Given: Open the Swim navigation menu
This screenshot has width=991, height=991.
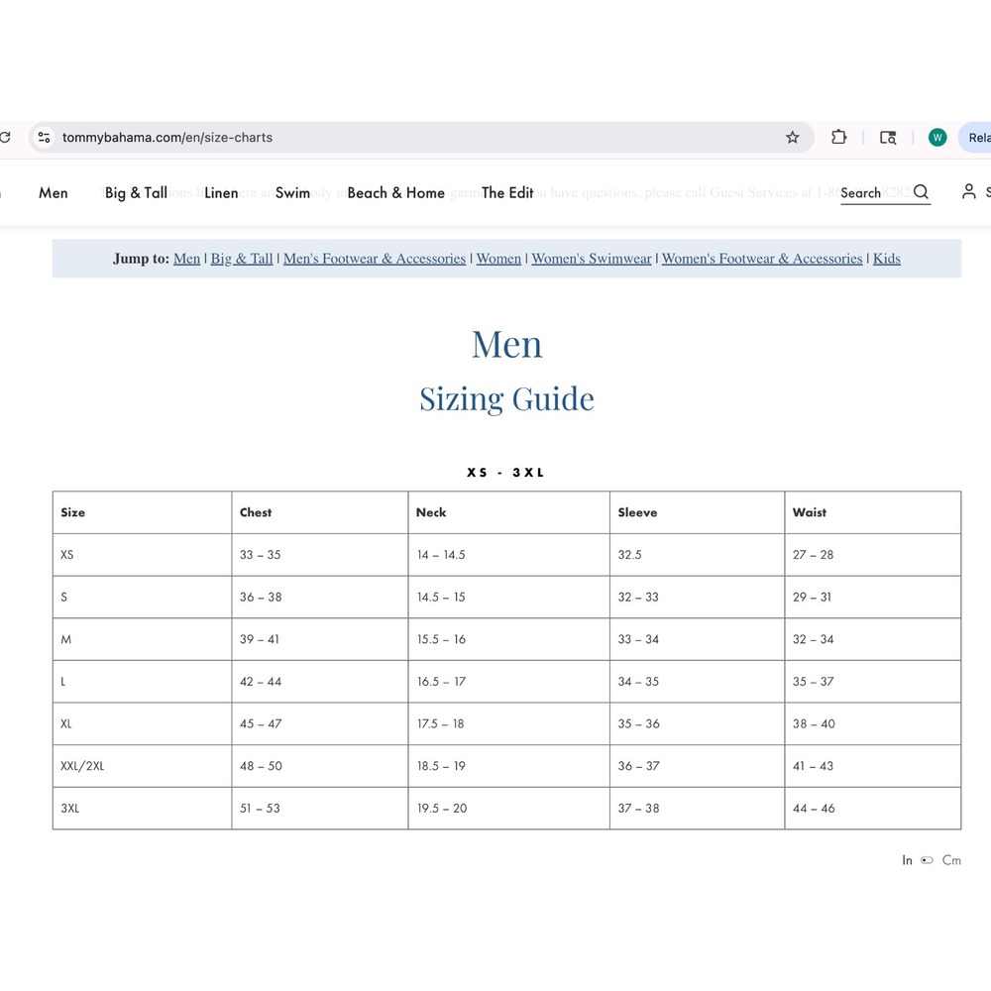Looking at the screenshot, I should pos(292,193).
